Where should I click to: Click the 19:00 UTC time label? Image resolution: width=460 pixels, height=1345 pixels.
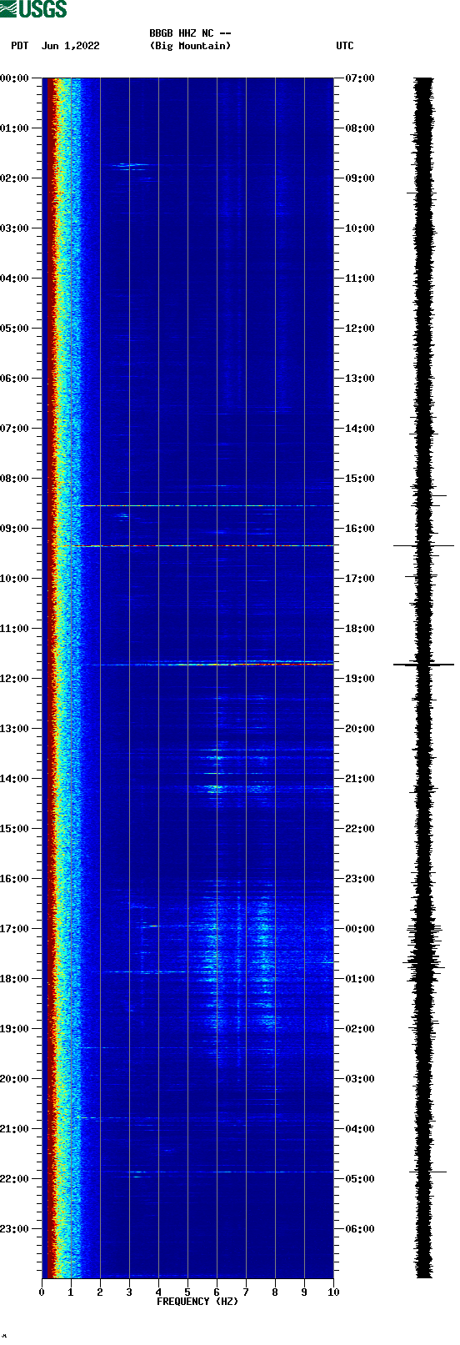360,679
